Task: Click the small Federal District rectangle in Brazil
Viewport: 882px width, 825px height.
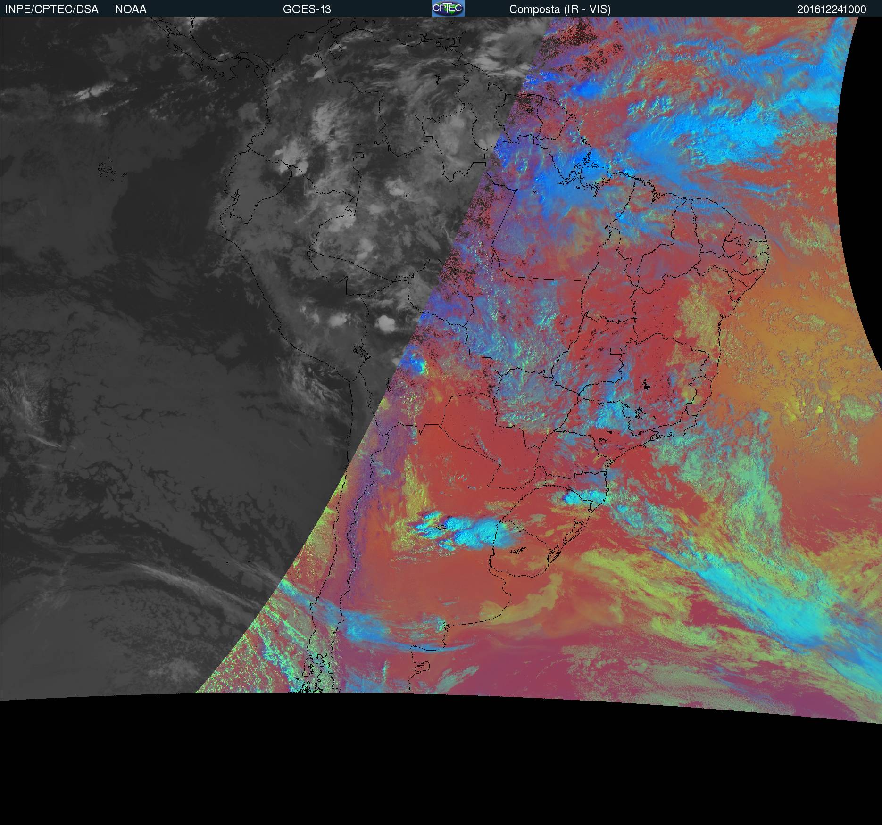Action: click(x=616, y=351)
